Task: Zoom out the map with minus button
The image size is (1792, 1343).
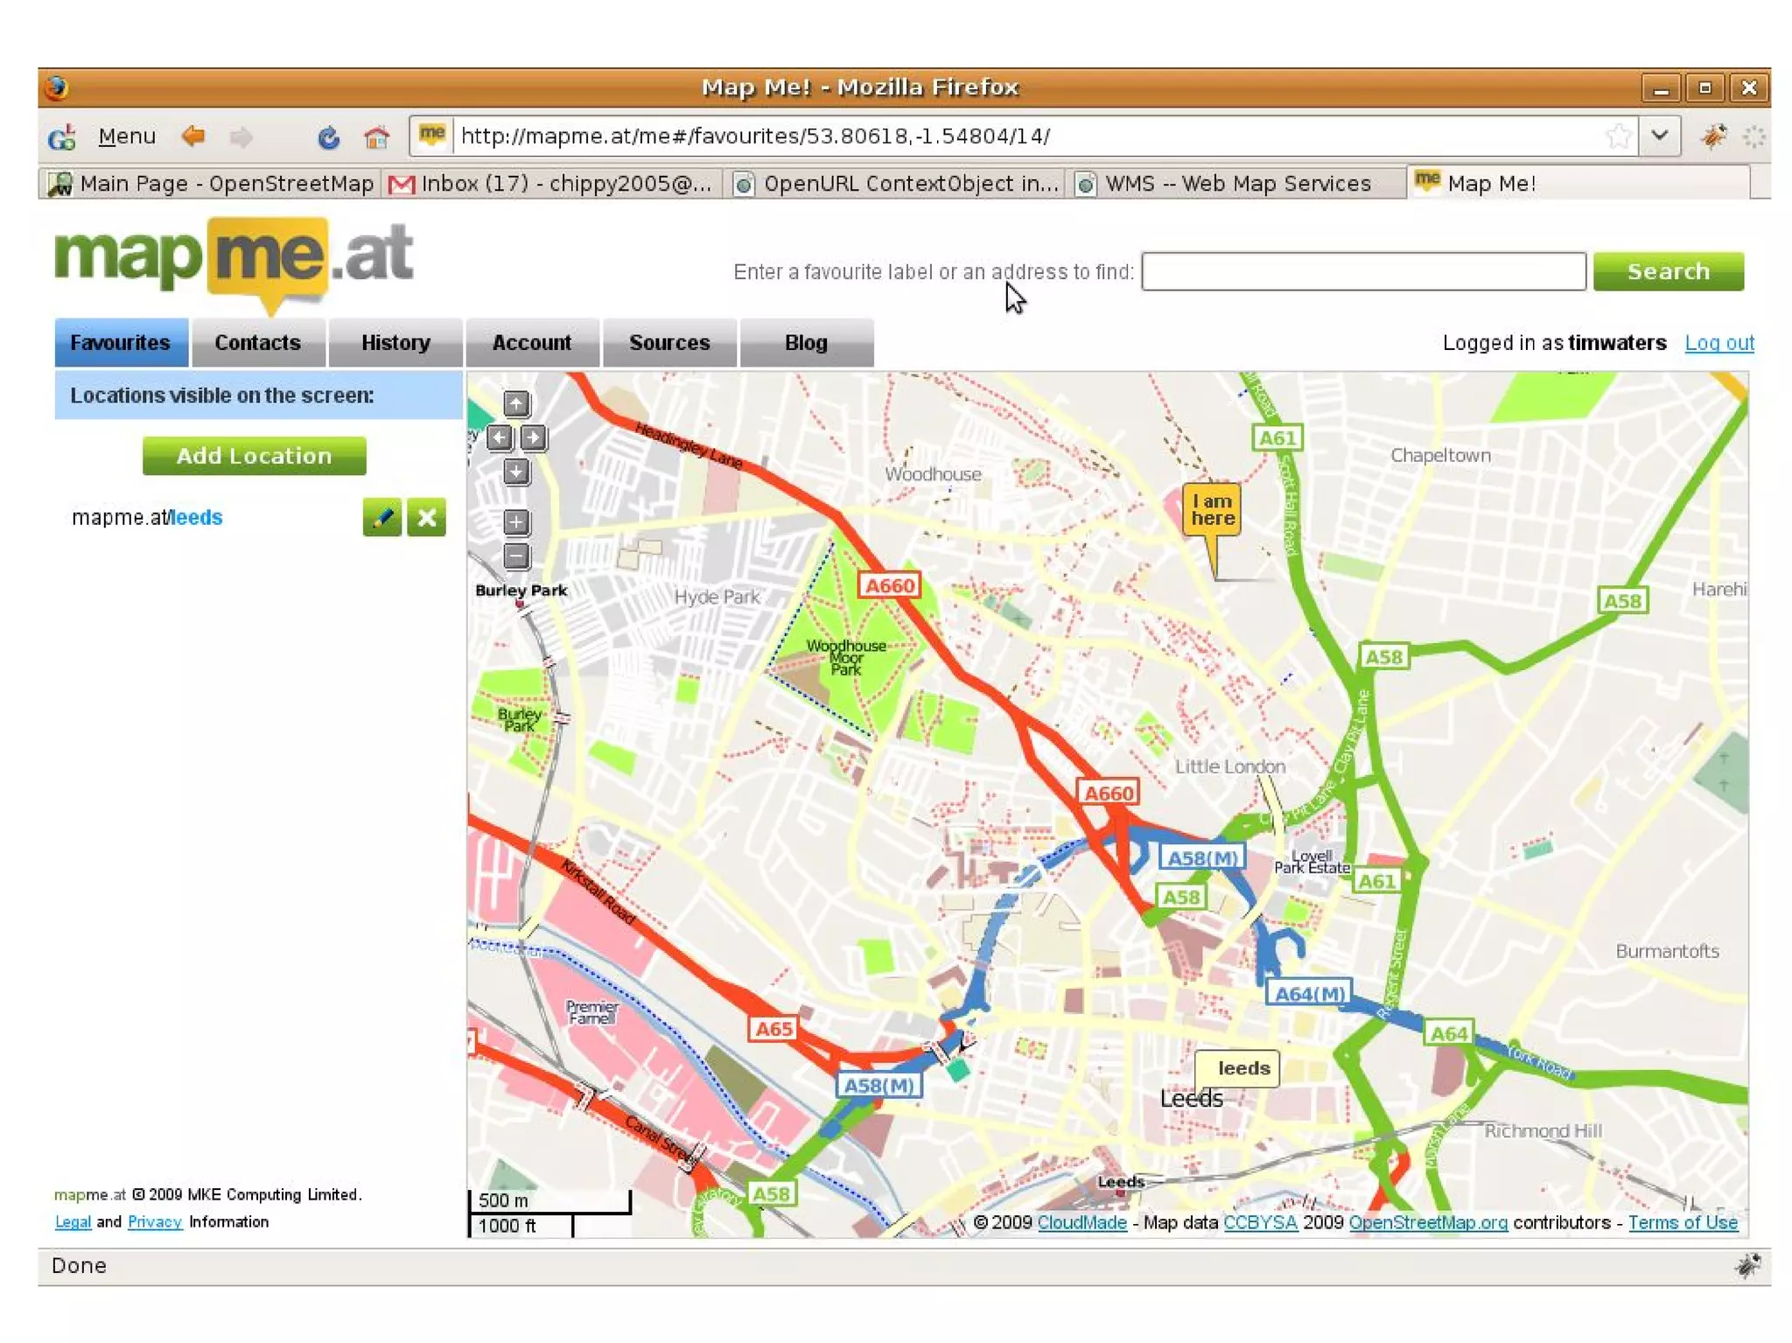Action: click(x=516, y=556)
